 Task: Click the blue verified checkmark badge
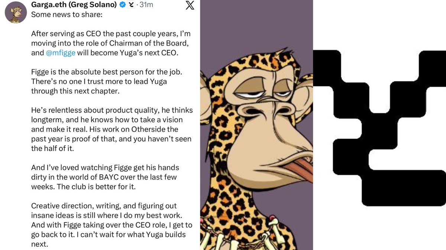click(122, 5)
